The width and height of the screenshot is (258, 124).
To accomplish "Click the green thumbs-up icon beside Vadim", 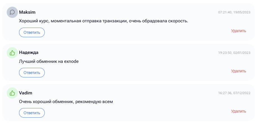I will click(x=12, y=93).
